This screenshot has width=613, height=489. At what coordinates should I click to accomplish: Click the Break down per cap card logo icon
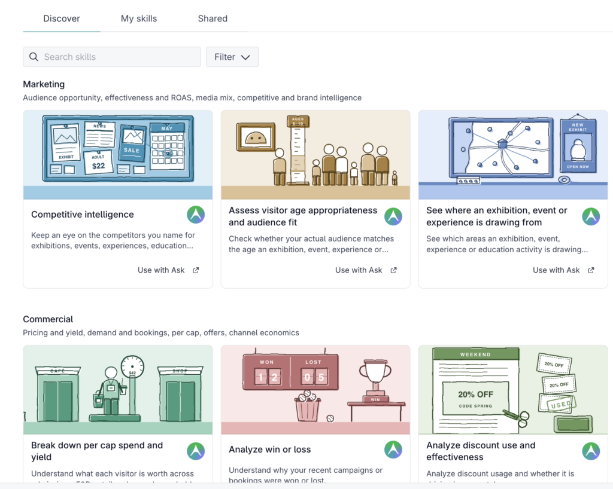click(196, 451)
